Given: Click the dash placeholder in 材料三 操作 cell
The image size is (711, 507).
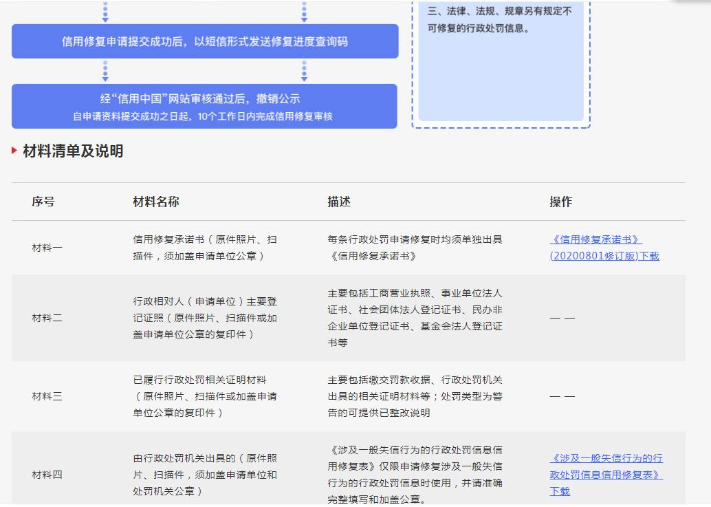Looking at the screenshot, I should pyautogui.click(x=562, y=396).
